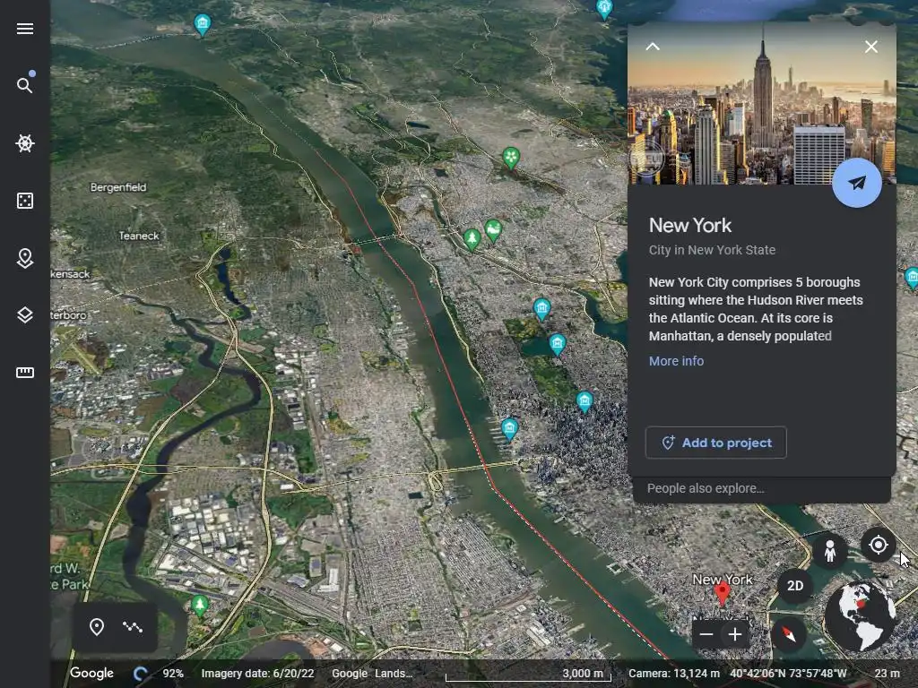Collapse the New York knowledge card
918x688 pixels.
click(653, 47)
